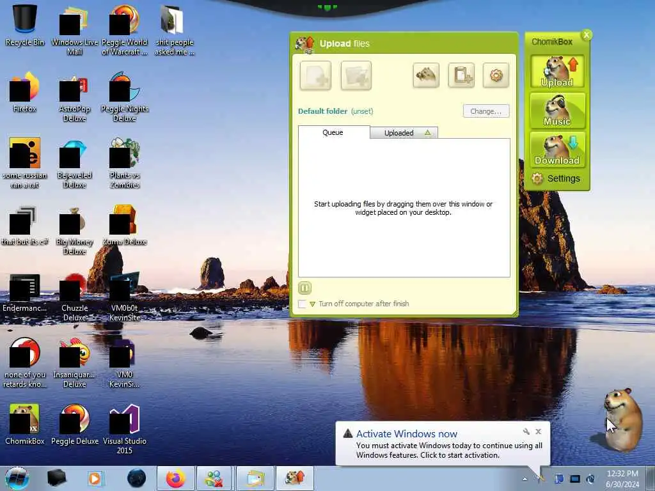Open the Upload section in ChomikBox widget
The width and height of the screenshot is (655, 491).
point(557,72)
